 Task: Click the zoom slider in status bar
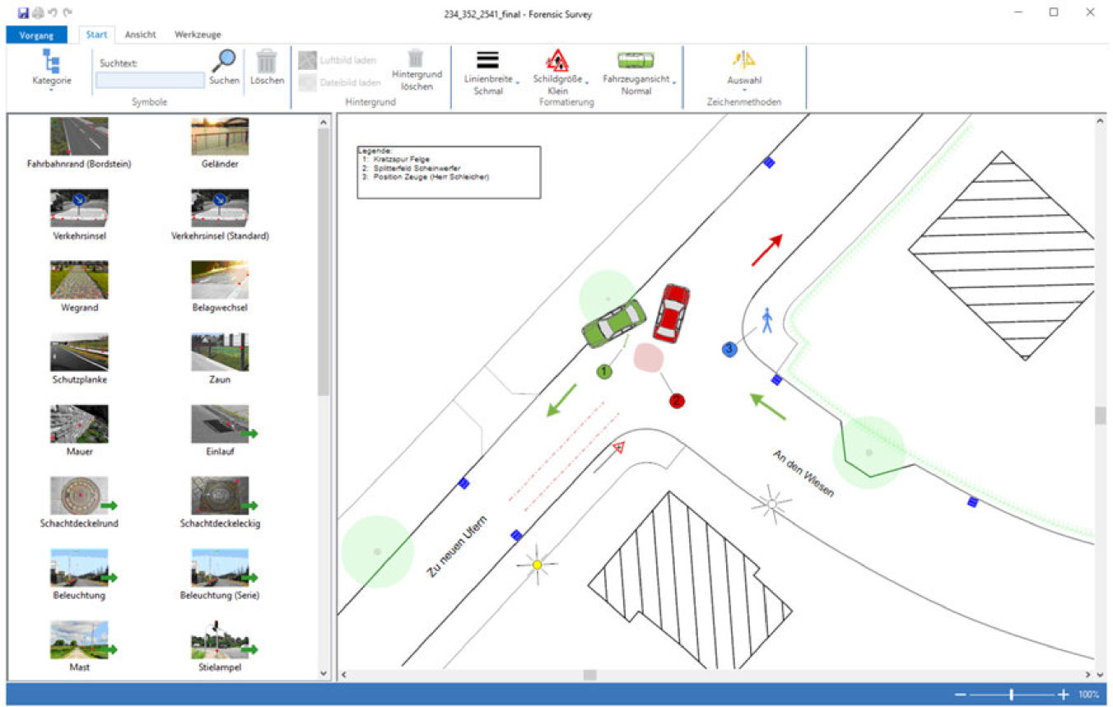click(1011, 695)
